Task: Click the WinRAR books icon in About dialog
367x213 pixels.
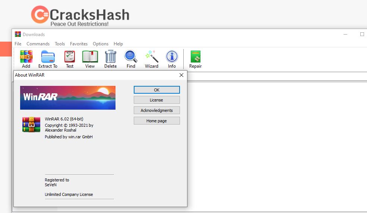Action: click(31, 125)
